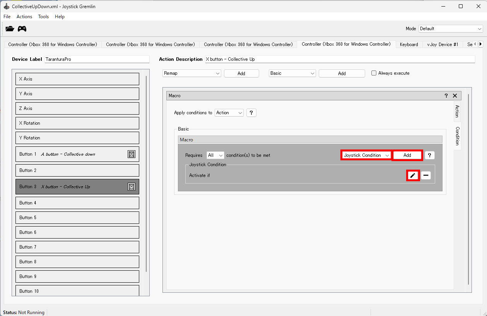Click the macro icon on Button 1 row

[x=132, y=154]
